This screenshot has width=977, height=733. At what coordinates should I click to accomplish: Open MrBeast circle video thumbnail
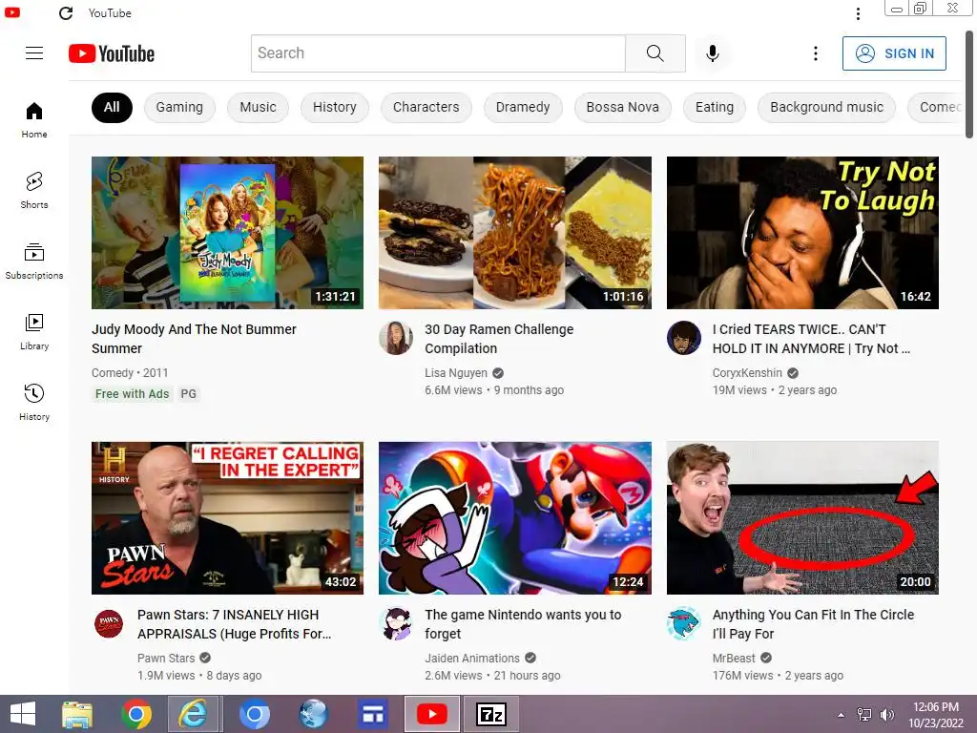[x=802, y=518]
